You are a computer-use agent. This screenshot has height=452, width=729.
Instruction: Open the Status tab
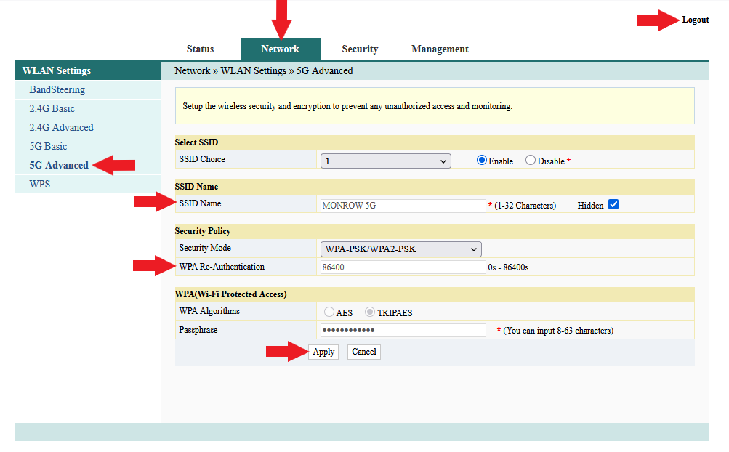point(200,49)
